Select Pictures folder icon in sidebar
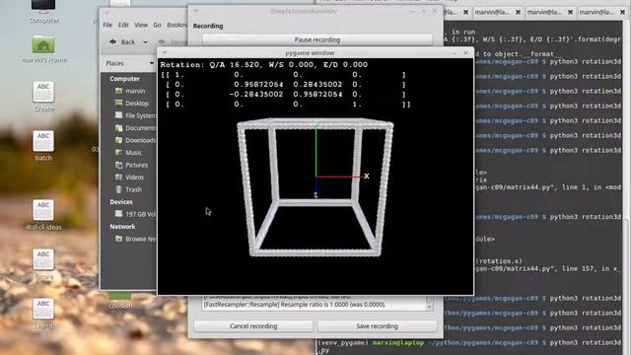The height and width of the screenshot is (355, 631). [x=118, y=165]
